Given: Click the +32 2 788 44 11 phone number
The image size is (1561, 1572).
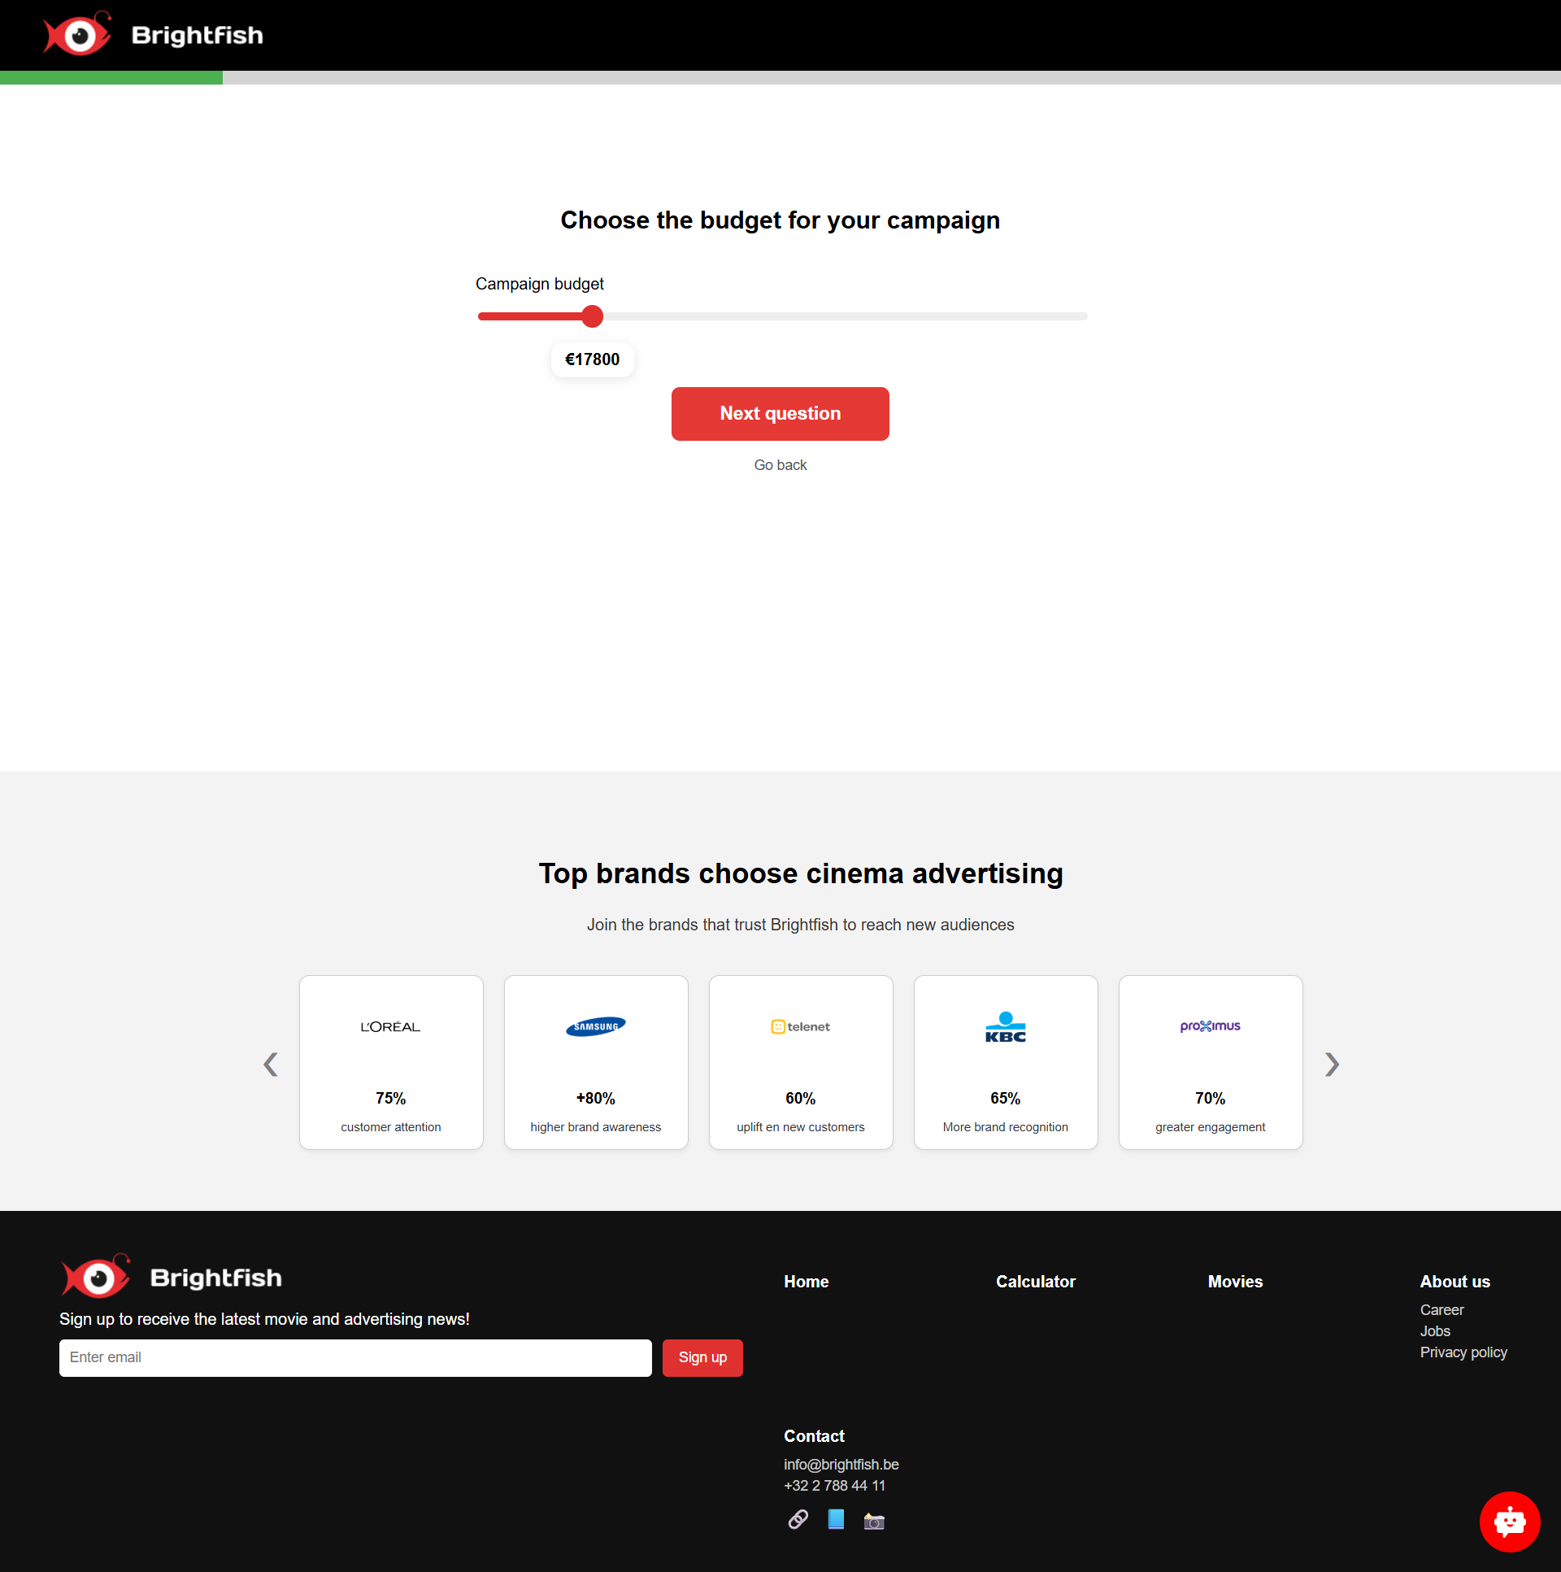Looking at the screenshot, I should tap(835, 1485).
